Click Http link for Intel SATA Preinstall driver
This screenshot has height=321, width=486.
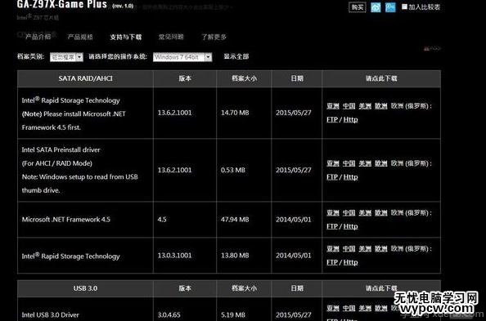[x=350, y=177]
